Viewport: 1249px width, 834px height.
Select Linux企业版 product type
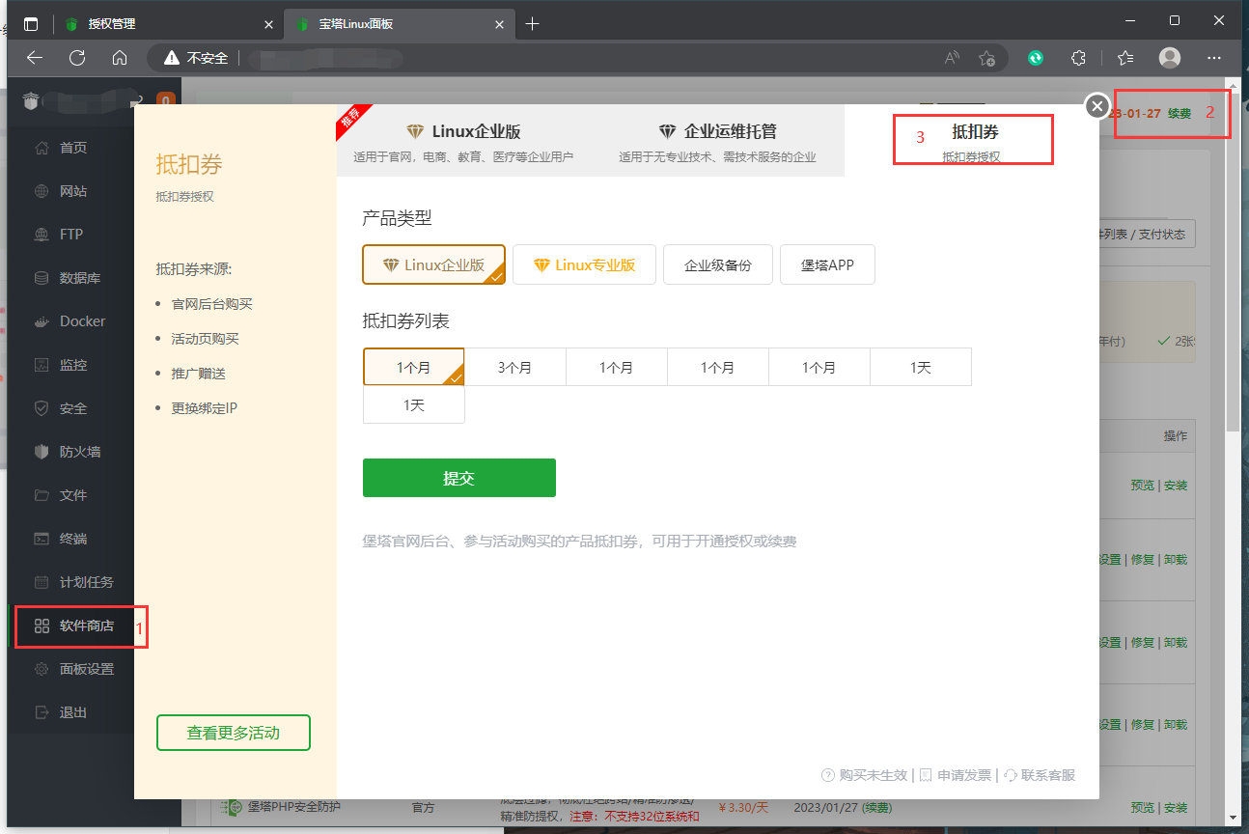(434, 264)
